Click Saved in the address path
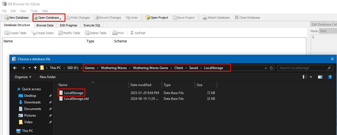 point(193,68)
